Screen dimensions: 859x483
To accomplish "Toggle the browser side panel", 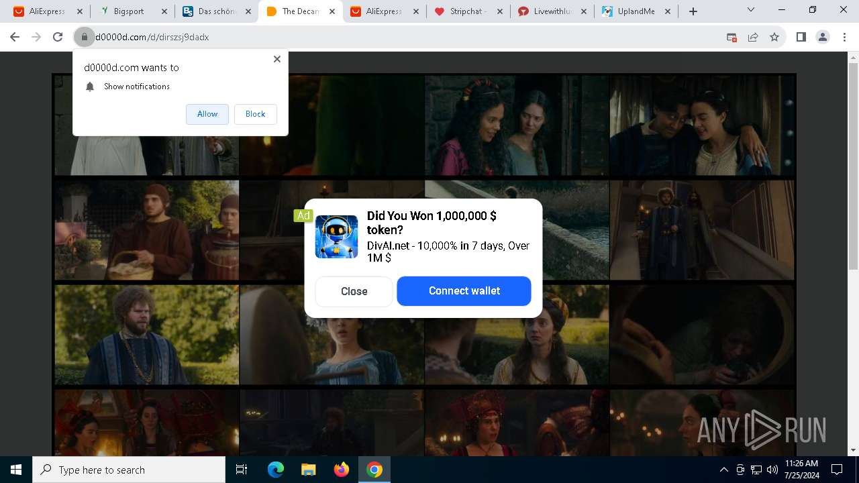I will coord(801,37).
